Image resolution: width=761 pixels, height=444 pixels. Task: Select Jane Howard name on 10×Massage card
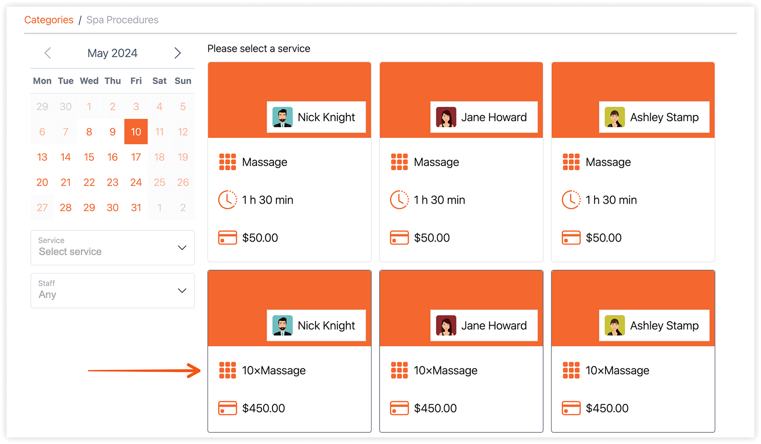(x=494, y=326)
